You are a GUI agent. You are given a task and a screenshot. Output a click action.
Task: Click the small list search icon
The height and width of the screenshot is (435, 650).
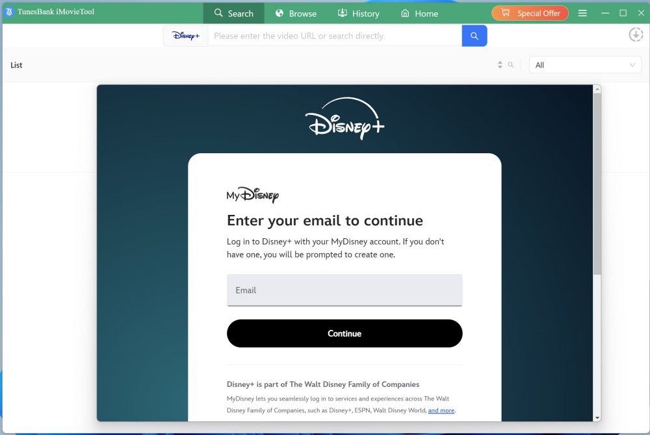(x=511, y=65)
